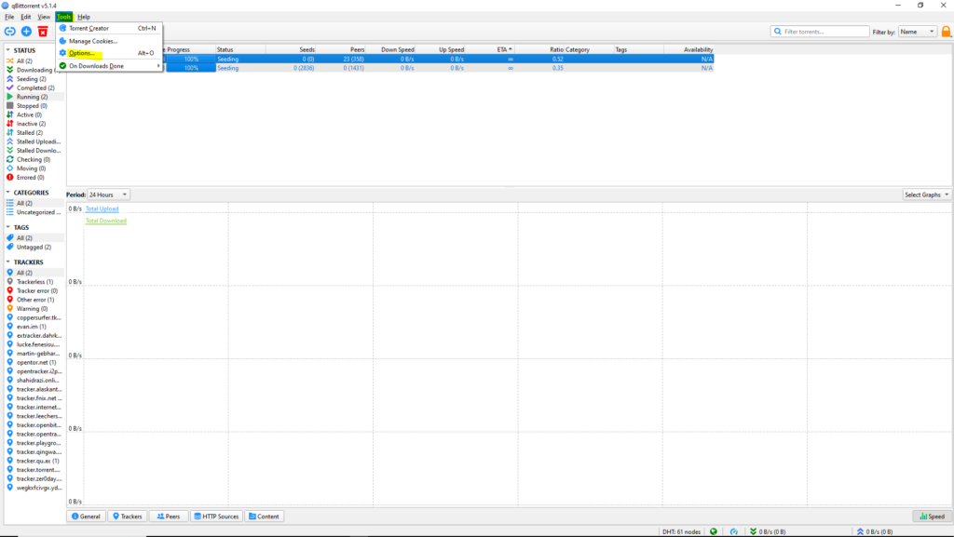
Task: Switch to the HTTP Sources tab
Action: tap(216, 517)
